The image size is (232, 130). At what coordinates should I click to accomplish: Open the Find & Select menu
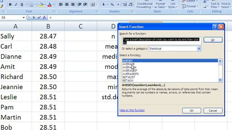tap(226, 5)
